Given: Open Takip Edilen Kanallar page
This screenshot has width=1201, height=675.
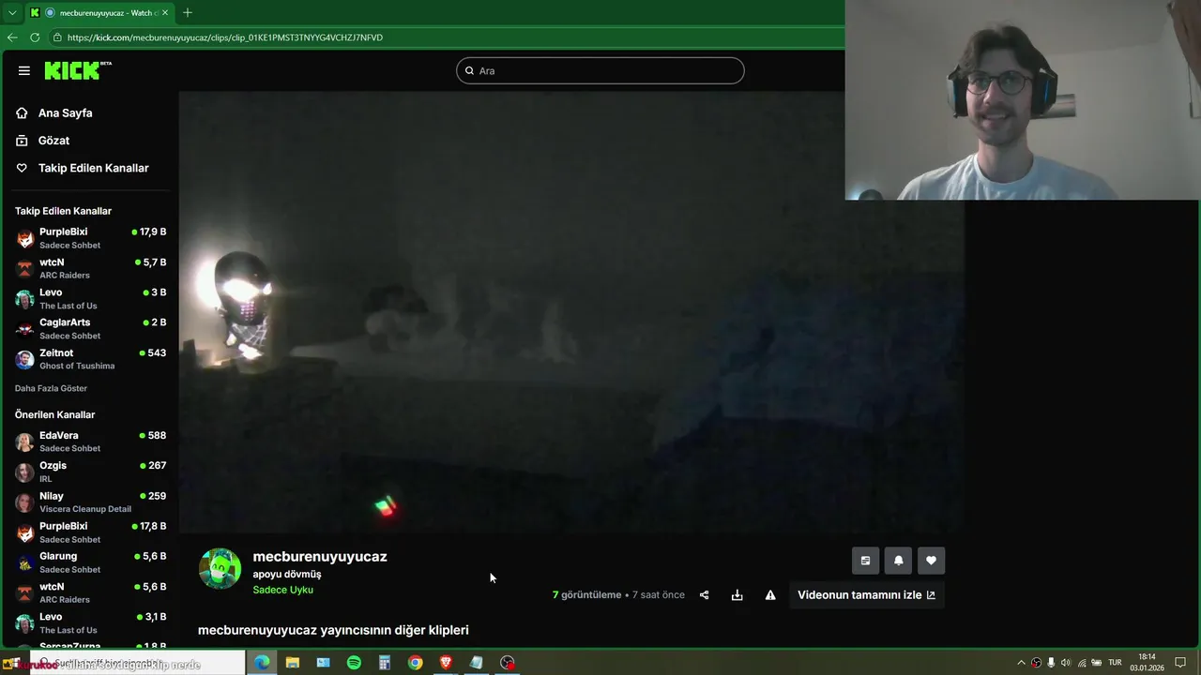Looking at the screenshot, I should [x=93, y=168].
